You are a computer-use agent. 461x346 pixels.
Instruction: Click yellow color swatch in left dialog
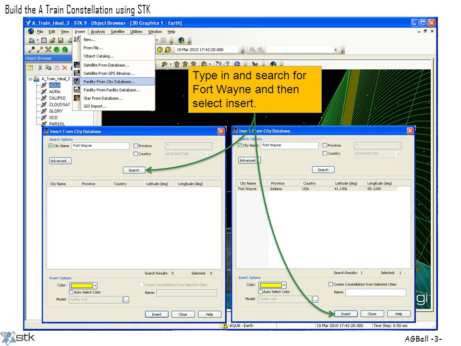pos(82,285)
